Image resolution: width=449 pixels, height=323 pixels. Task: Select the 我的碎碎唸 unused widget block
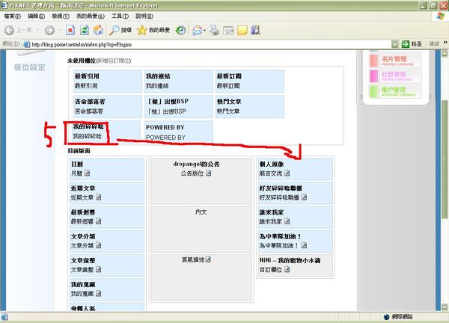(x=106, y=132)
